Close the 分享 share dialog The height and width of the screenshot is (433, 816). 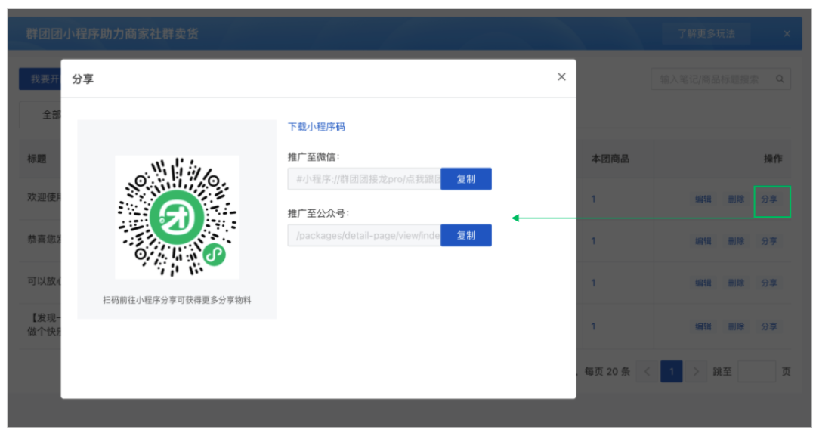pyautogui.click(x=561, y=77)
